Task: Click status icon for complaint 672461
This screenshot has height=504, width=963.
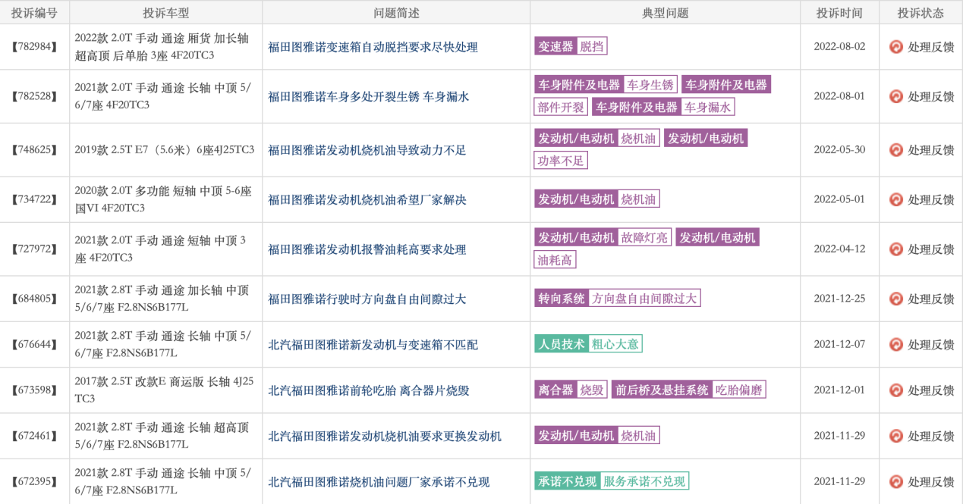Action: (x=896, y=436)
